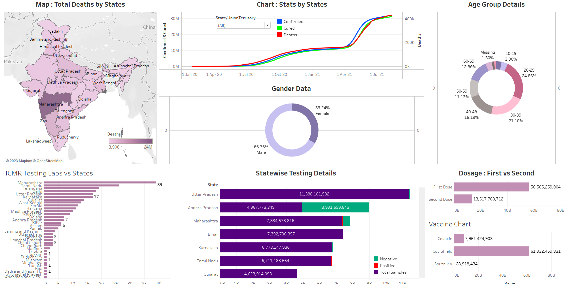The height and width of the screenshot is (284, 568).
Task: Select the Second Dose bar
Action: click(x=463, y=199)
